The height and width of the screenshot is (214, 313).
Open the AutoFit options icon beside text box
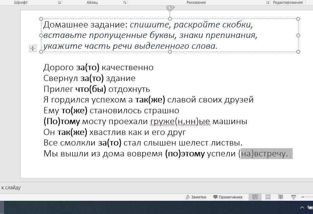33,48
